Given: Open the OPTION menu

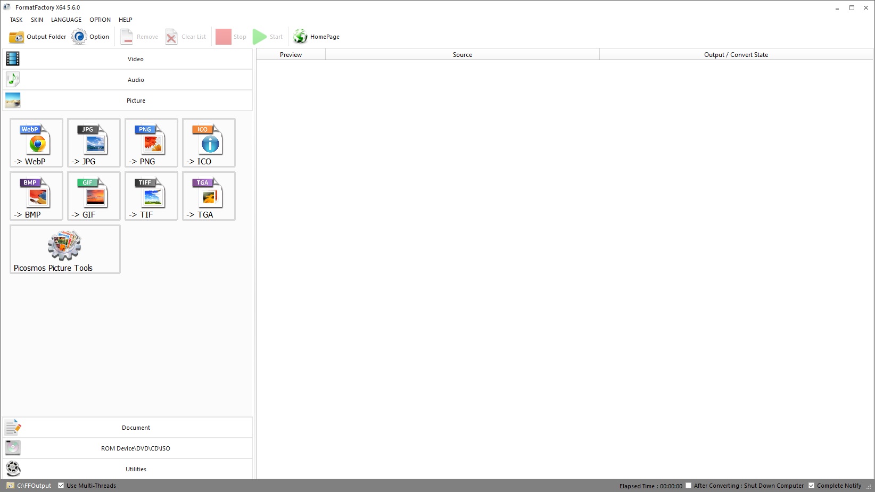Looking at the screenshot, I should click(x=100, y=20).
